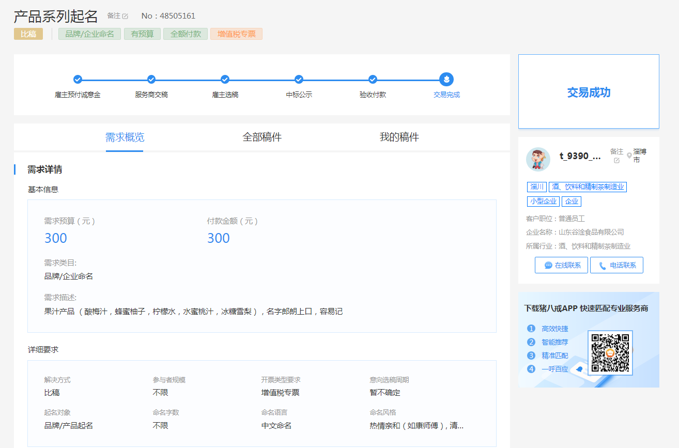Click the user avatar of t_9390

(x=538, y=159)
